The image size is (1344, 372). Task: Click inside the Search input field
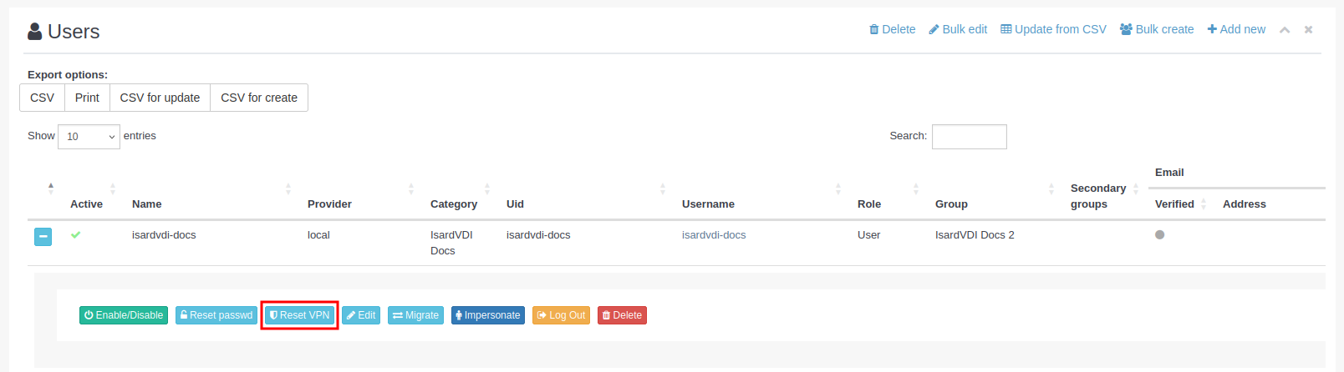[969, 137]
